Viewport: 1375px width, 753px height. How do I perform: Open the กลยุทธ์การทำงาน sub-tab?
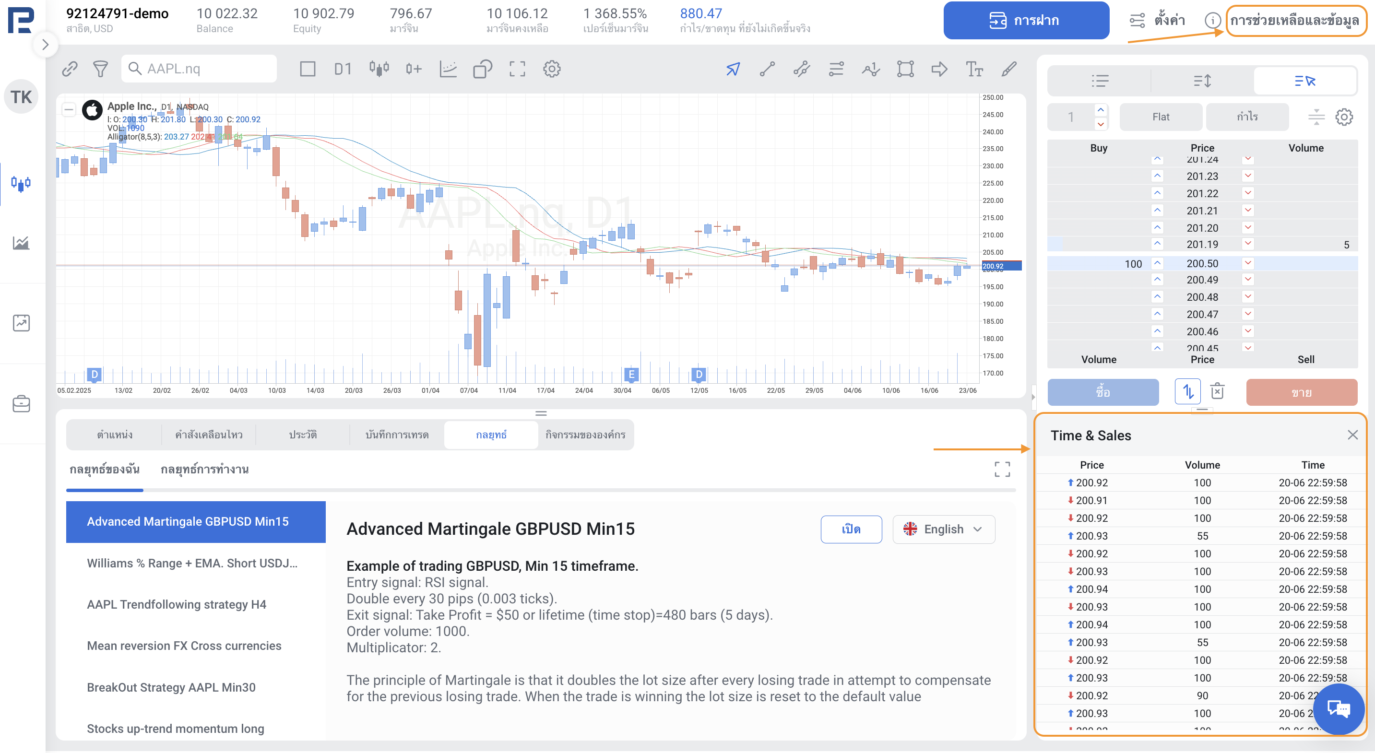coord(204,469)
